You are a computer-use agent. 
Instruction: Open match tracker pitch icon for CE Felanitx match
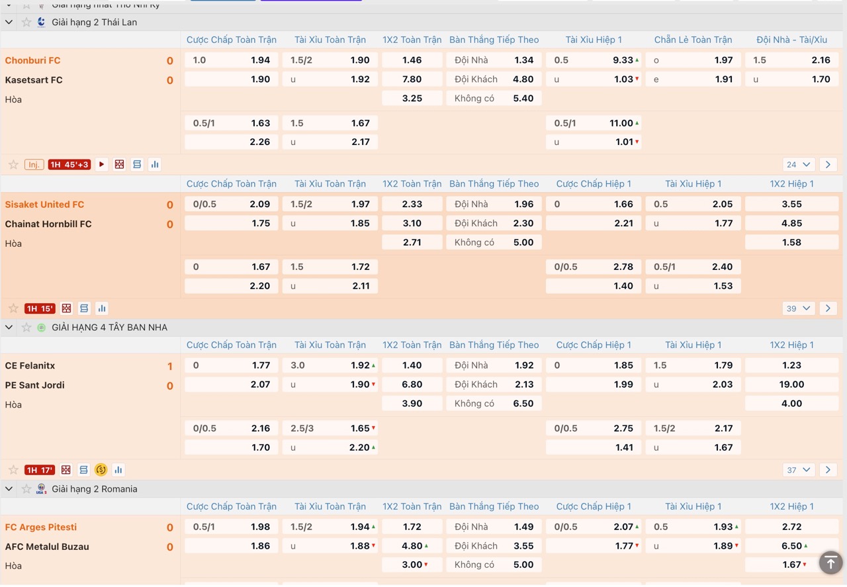point(66,470)
